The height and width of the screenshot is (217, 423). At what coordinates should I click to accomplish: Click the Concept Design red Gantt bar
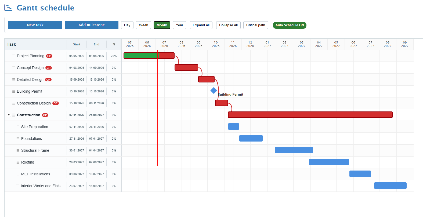(186, 67)
